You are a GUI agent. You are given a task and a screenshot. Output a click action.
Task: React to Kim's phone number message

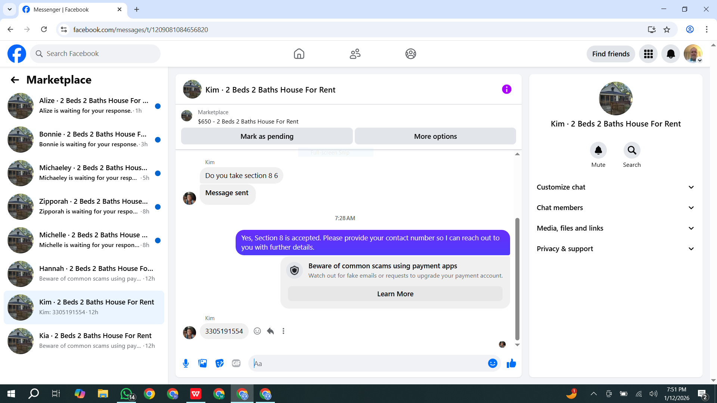pyautogui.click(x=257, y=331)
